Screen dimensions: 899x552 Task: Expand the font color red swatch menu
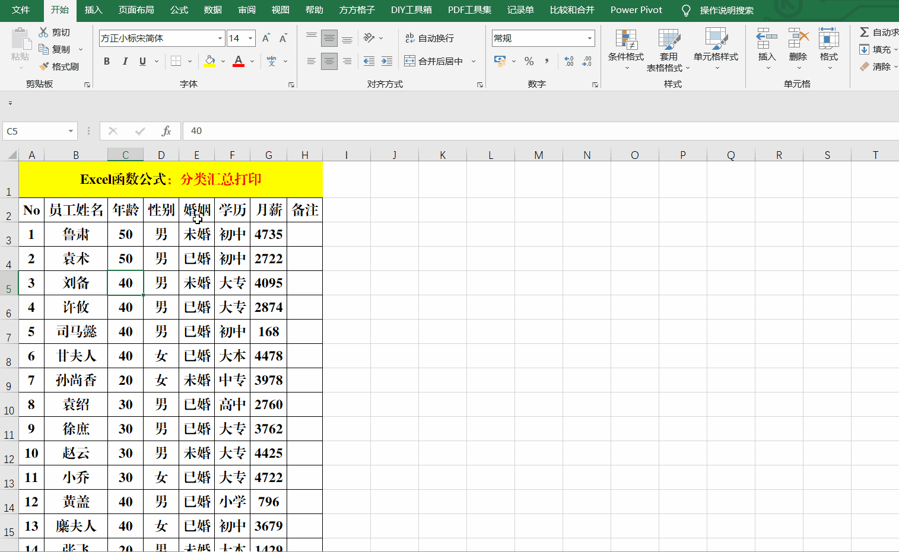pos(252,61)
